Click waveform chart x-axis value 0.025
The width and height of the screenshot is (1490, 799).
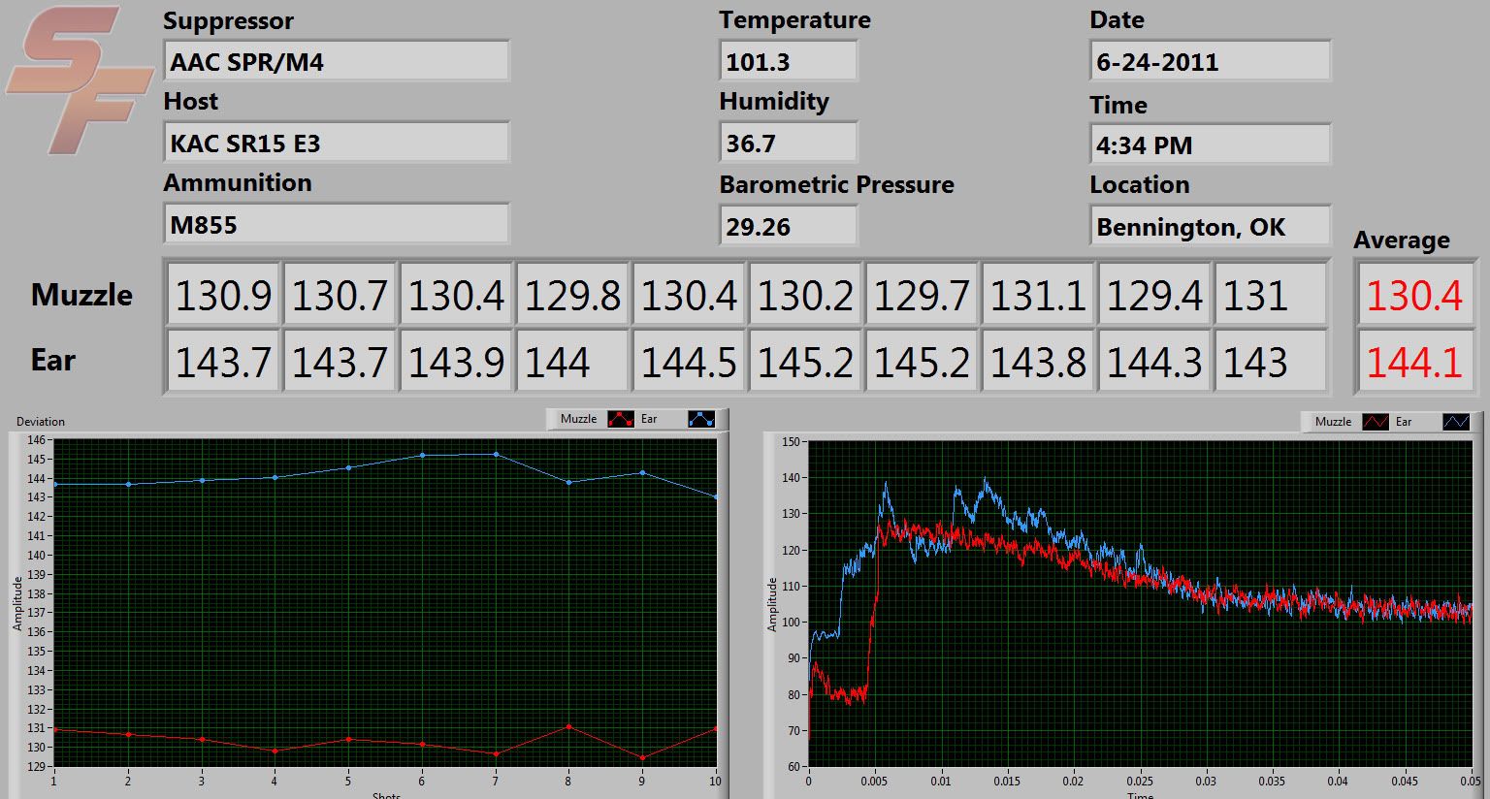point(1140,782)
